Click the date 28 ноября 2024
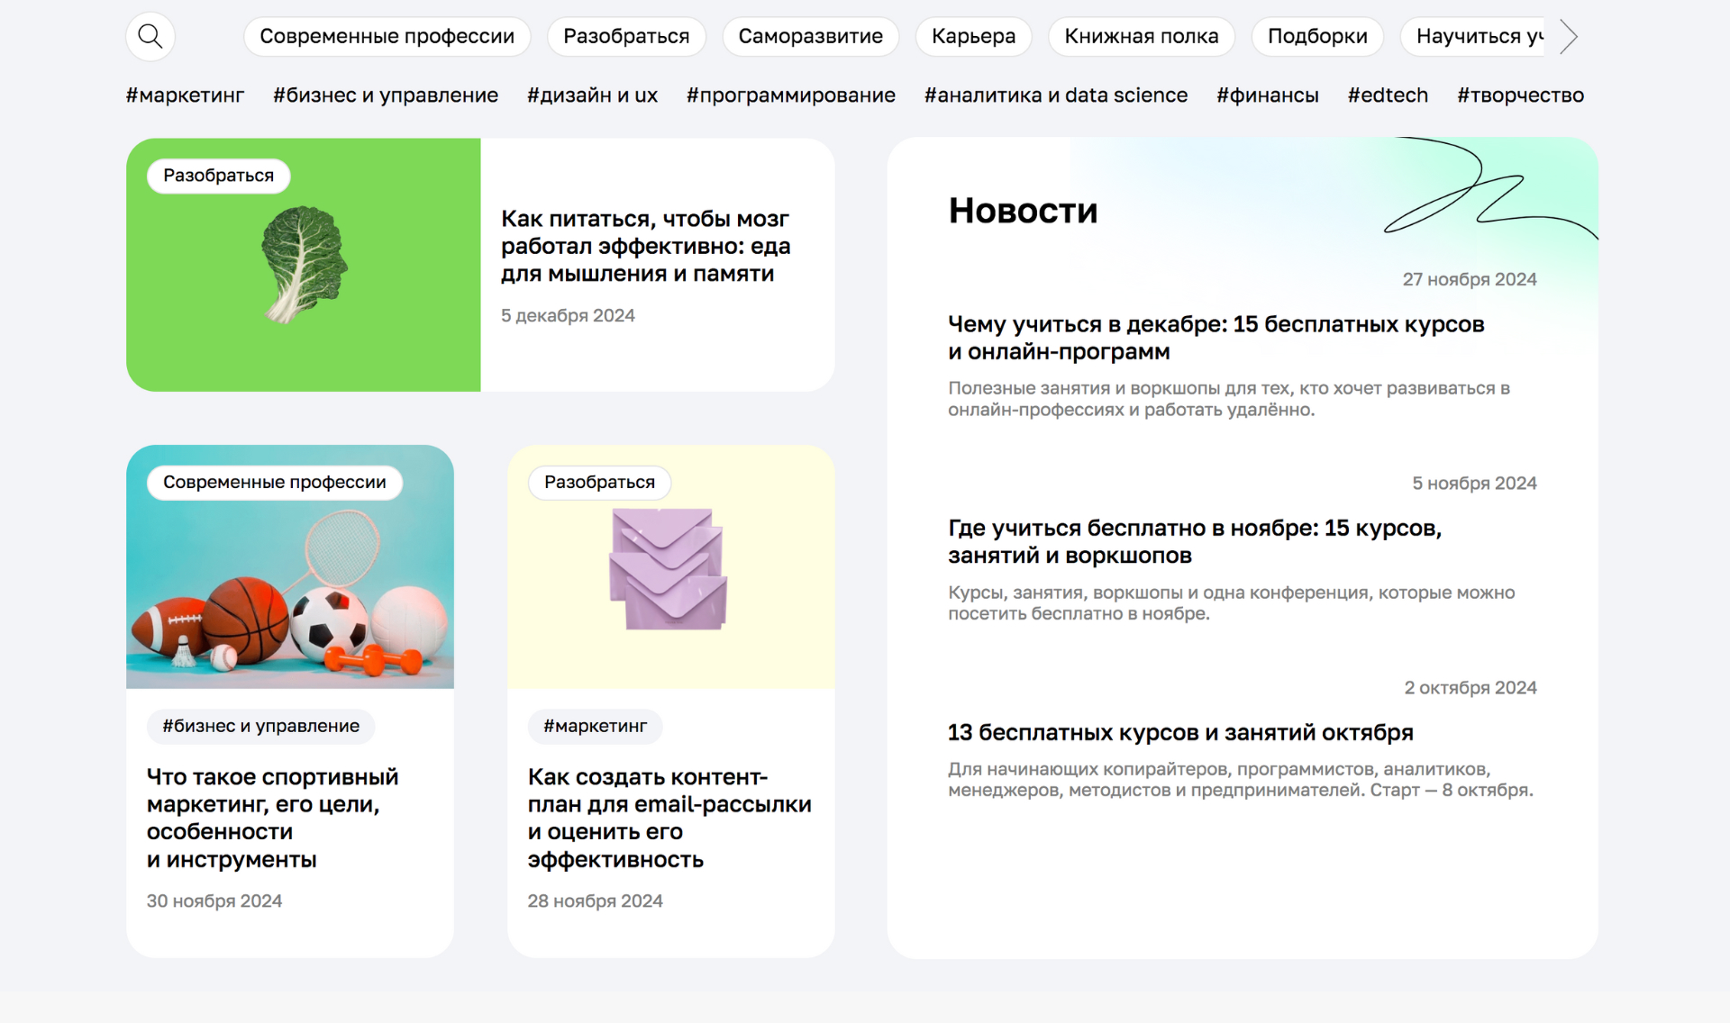 (x=595, y=901)
